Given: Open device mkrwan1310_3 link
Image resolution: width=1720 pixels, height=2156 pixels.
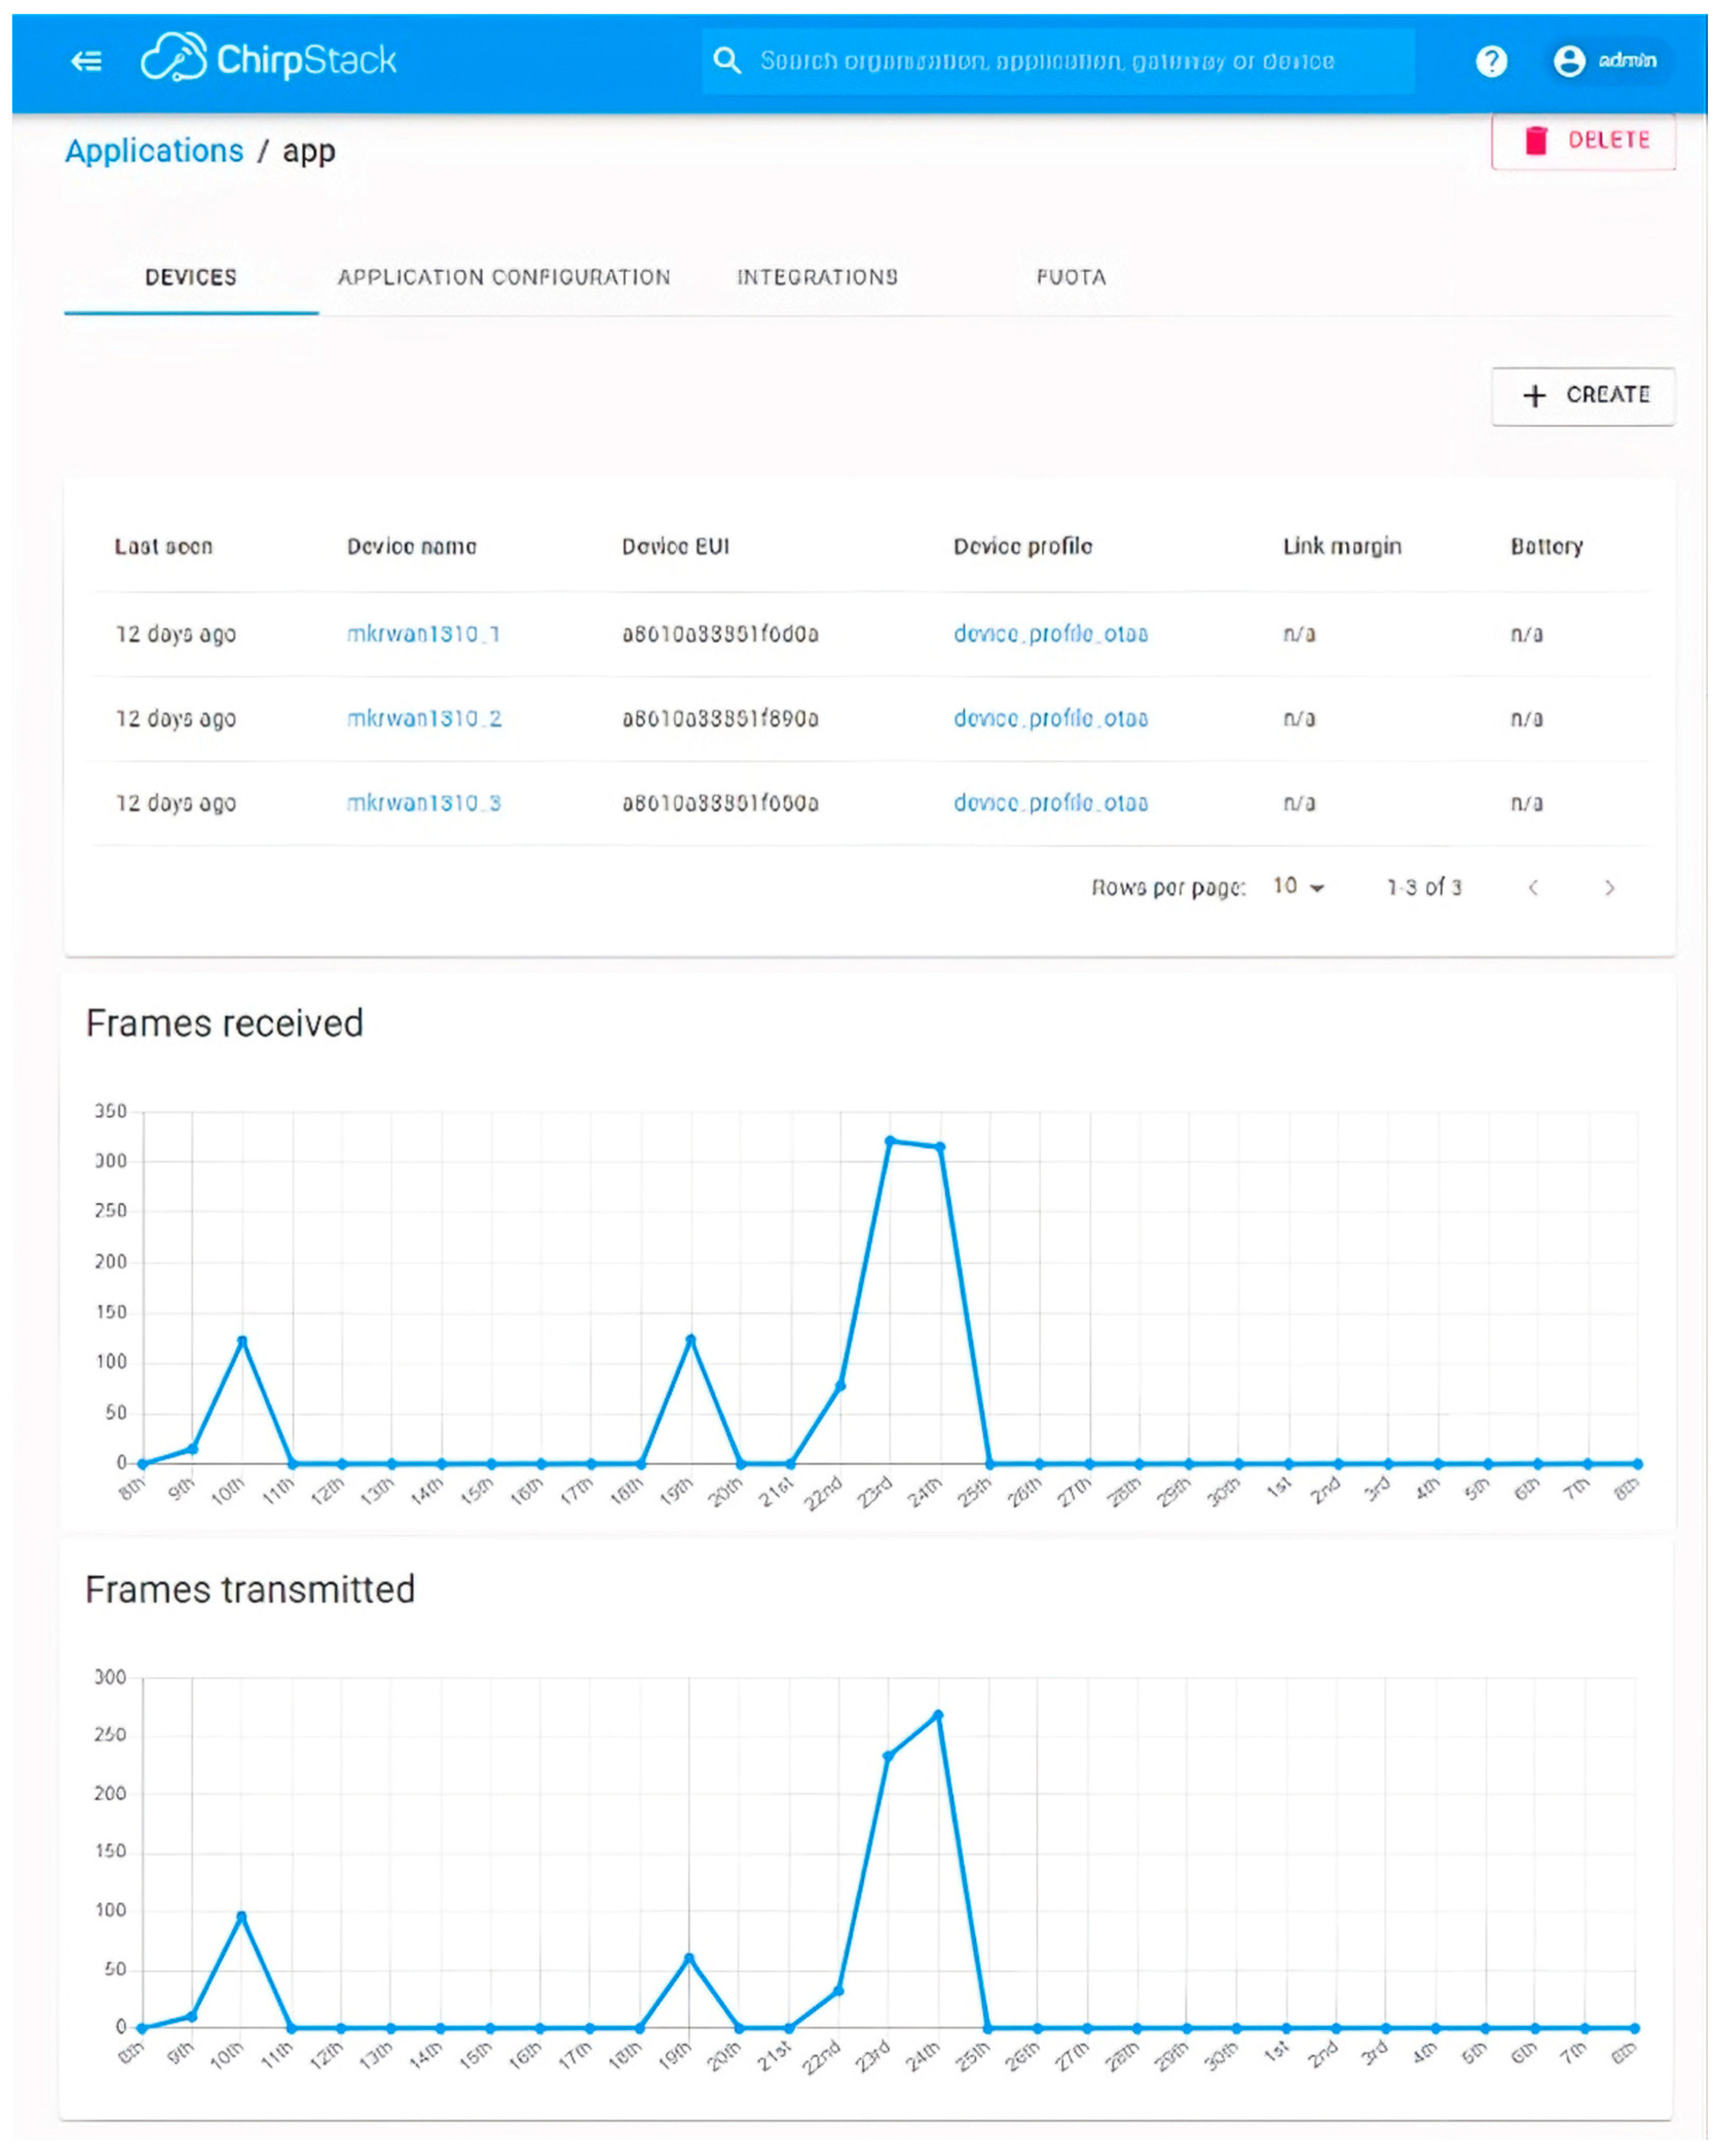Looking at the screenshot, I should coord(424,803).
